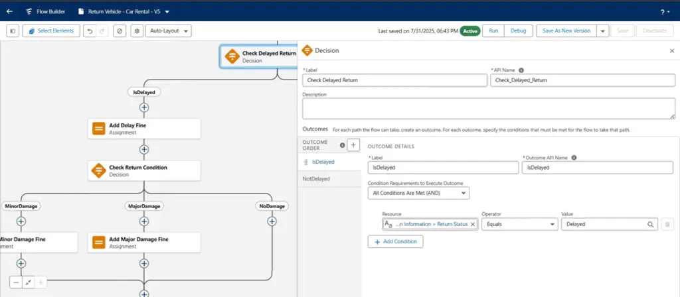Click the Decision panel header icon

(307, 50)
